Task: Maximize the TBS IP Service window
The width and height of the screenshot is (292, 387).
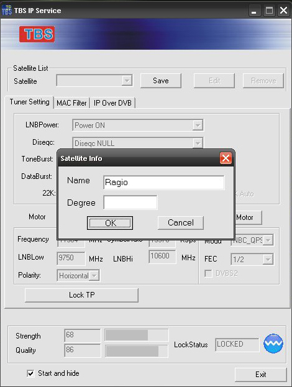Action: click(269, 11)
